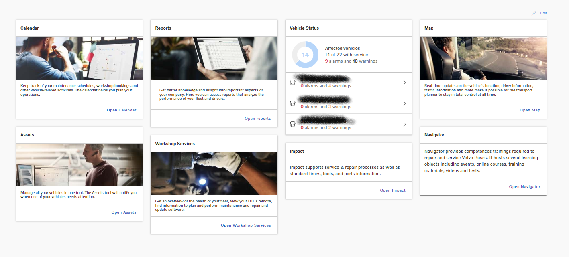Viewport: 569px width, 257px height.
Task: Expand details for the first affected vehicle
Action: [x=404, y=82]
